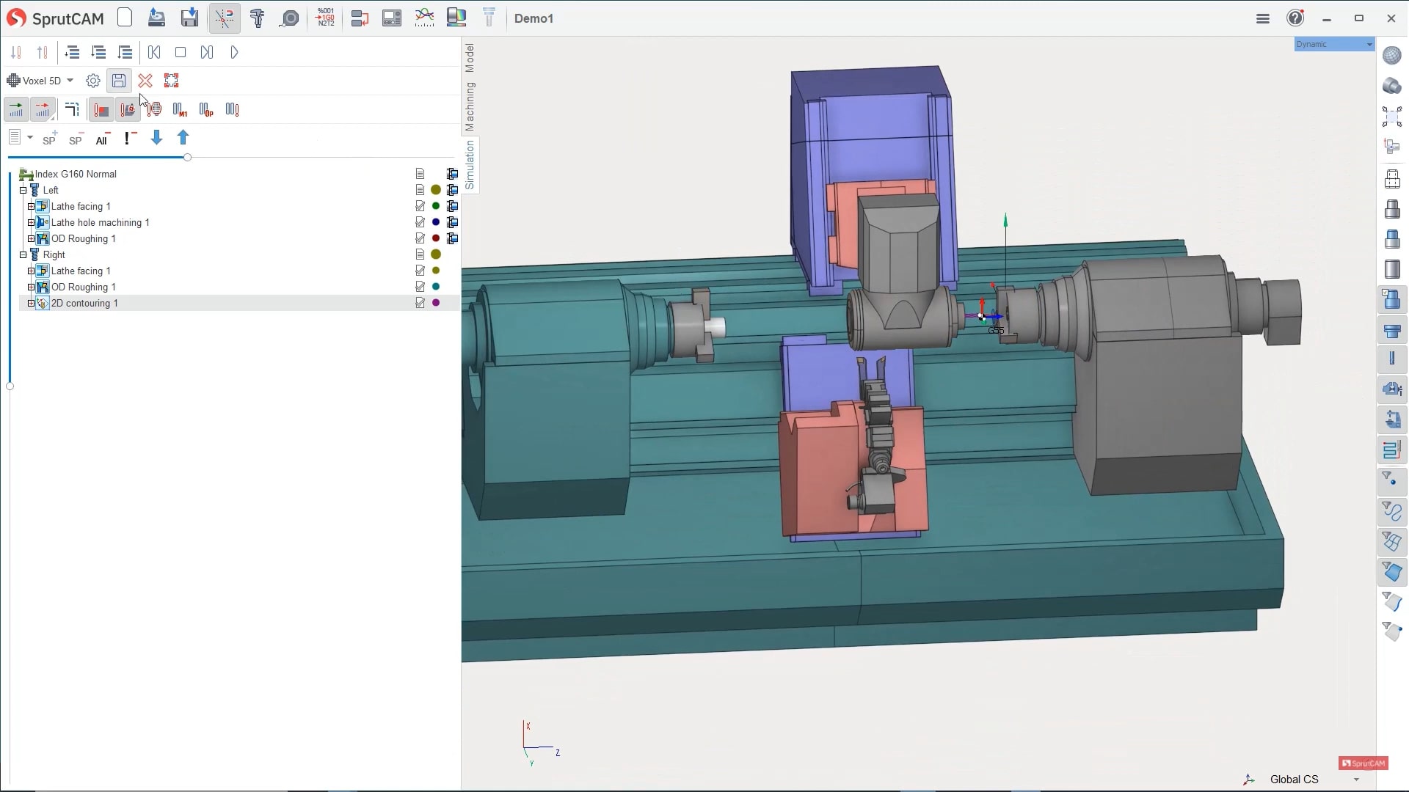Click the OP pause by operation icon

pyautogui.click(x=206, y=109)
